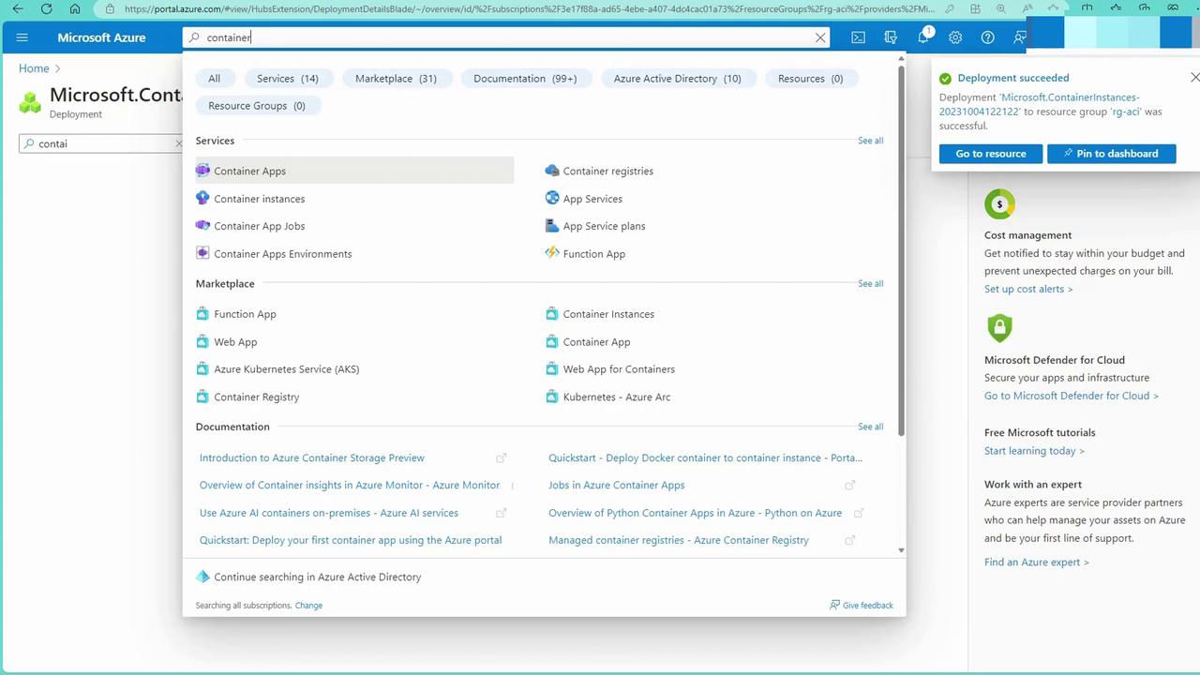Refresh the browser page
The width and height of the screenshot is (1200, 675).
(47, 8)
